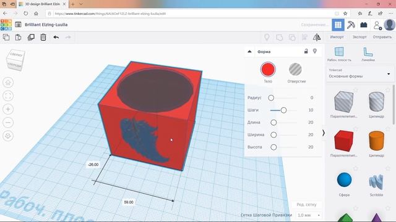396x222 pixels.
Task: Adjust the Радиус slider handle
Action: pos(271,97)
